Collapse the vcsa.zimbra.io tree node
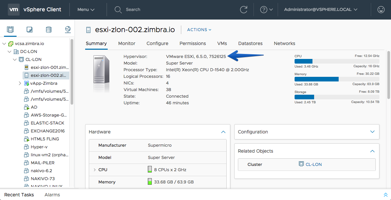This screenshot has height=200, width=391. click(x=4, y=44)
